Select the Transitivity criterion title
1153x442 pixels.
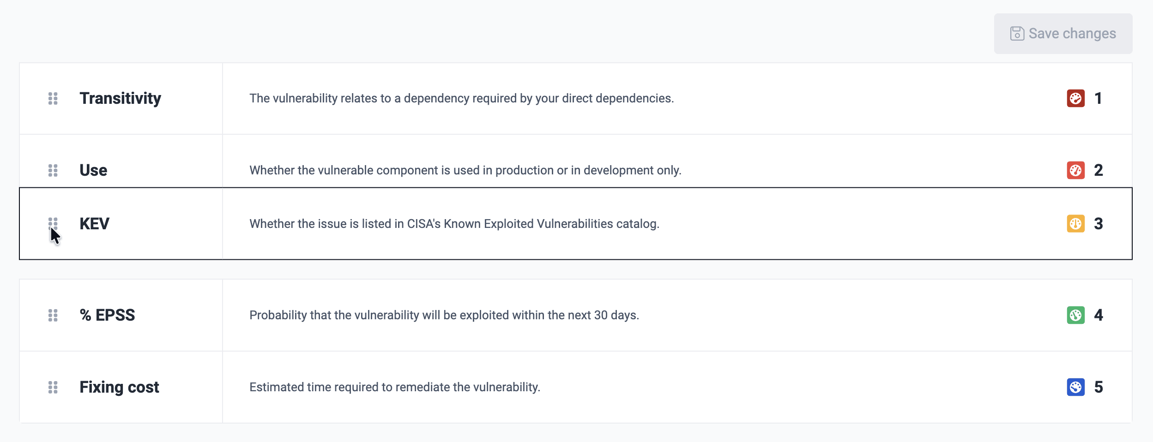120,98
